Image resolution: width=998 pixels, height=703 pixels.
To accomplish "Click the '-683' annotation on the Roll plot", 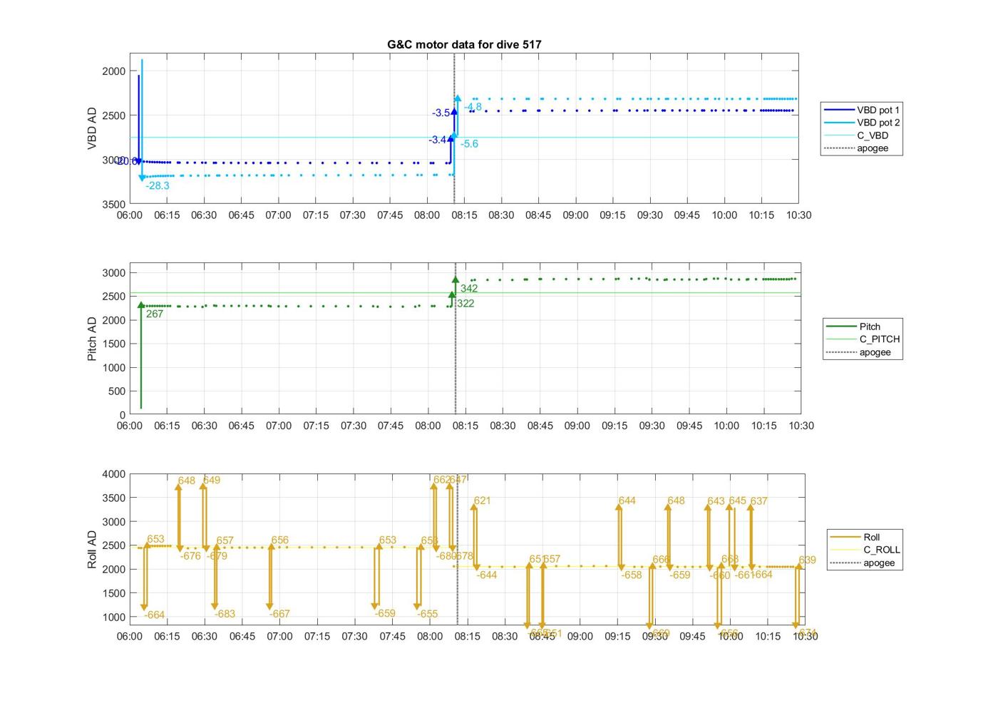I will [x=225, y=615].
